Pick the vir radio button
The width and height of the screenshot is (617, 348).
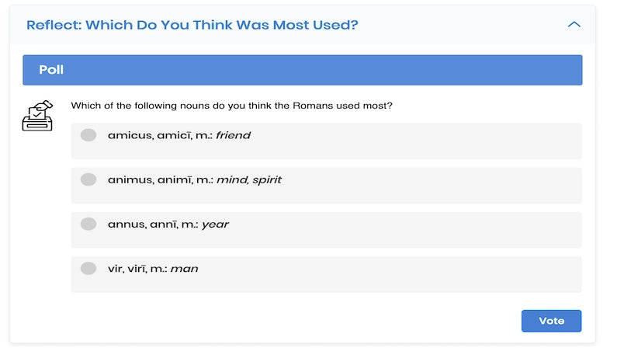coord(88,269)
